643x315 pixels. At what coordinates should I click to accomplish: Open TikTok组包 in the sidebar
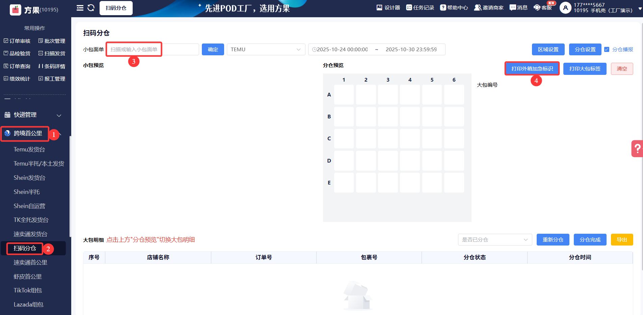(x=28, y=290)
